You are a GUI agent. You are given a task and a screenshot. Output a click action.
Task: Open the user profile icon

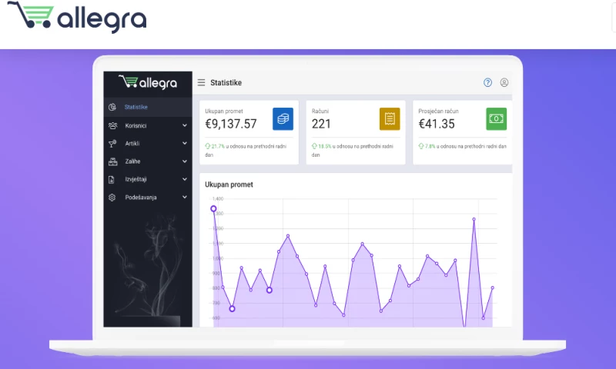(x=504, y=82)
